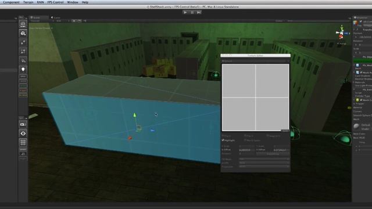The height and width of the screenshot is (209, 372).
Task: Click the green bar in Inspector
Action: (363, 61)
